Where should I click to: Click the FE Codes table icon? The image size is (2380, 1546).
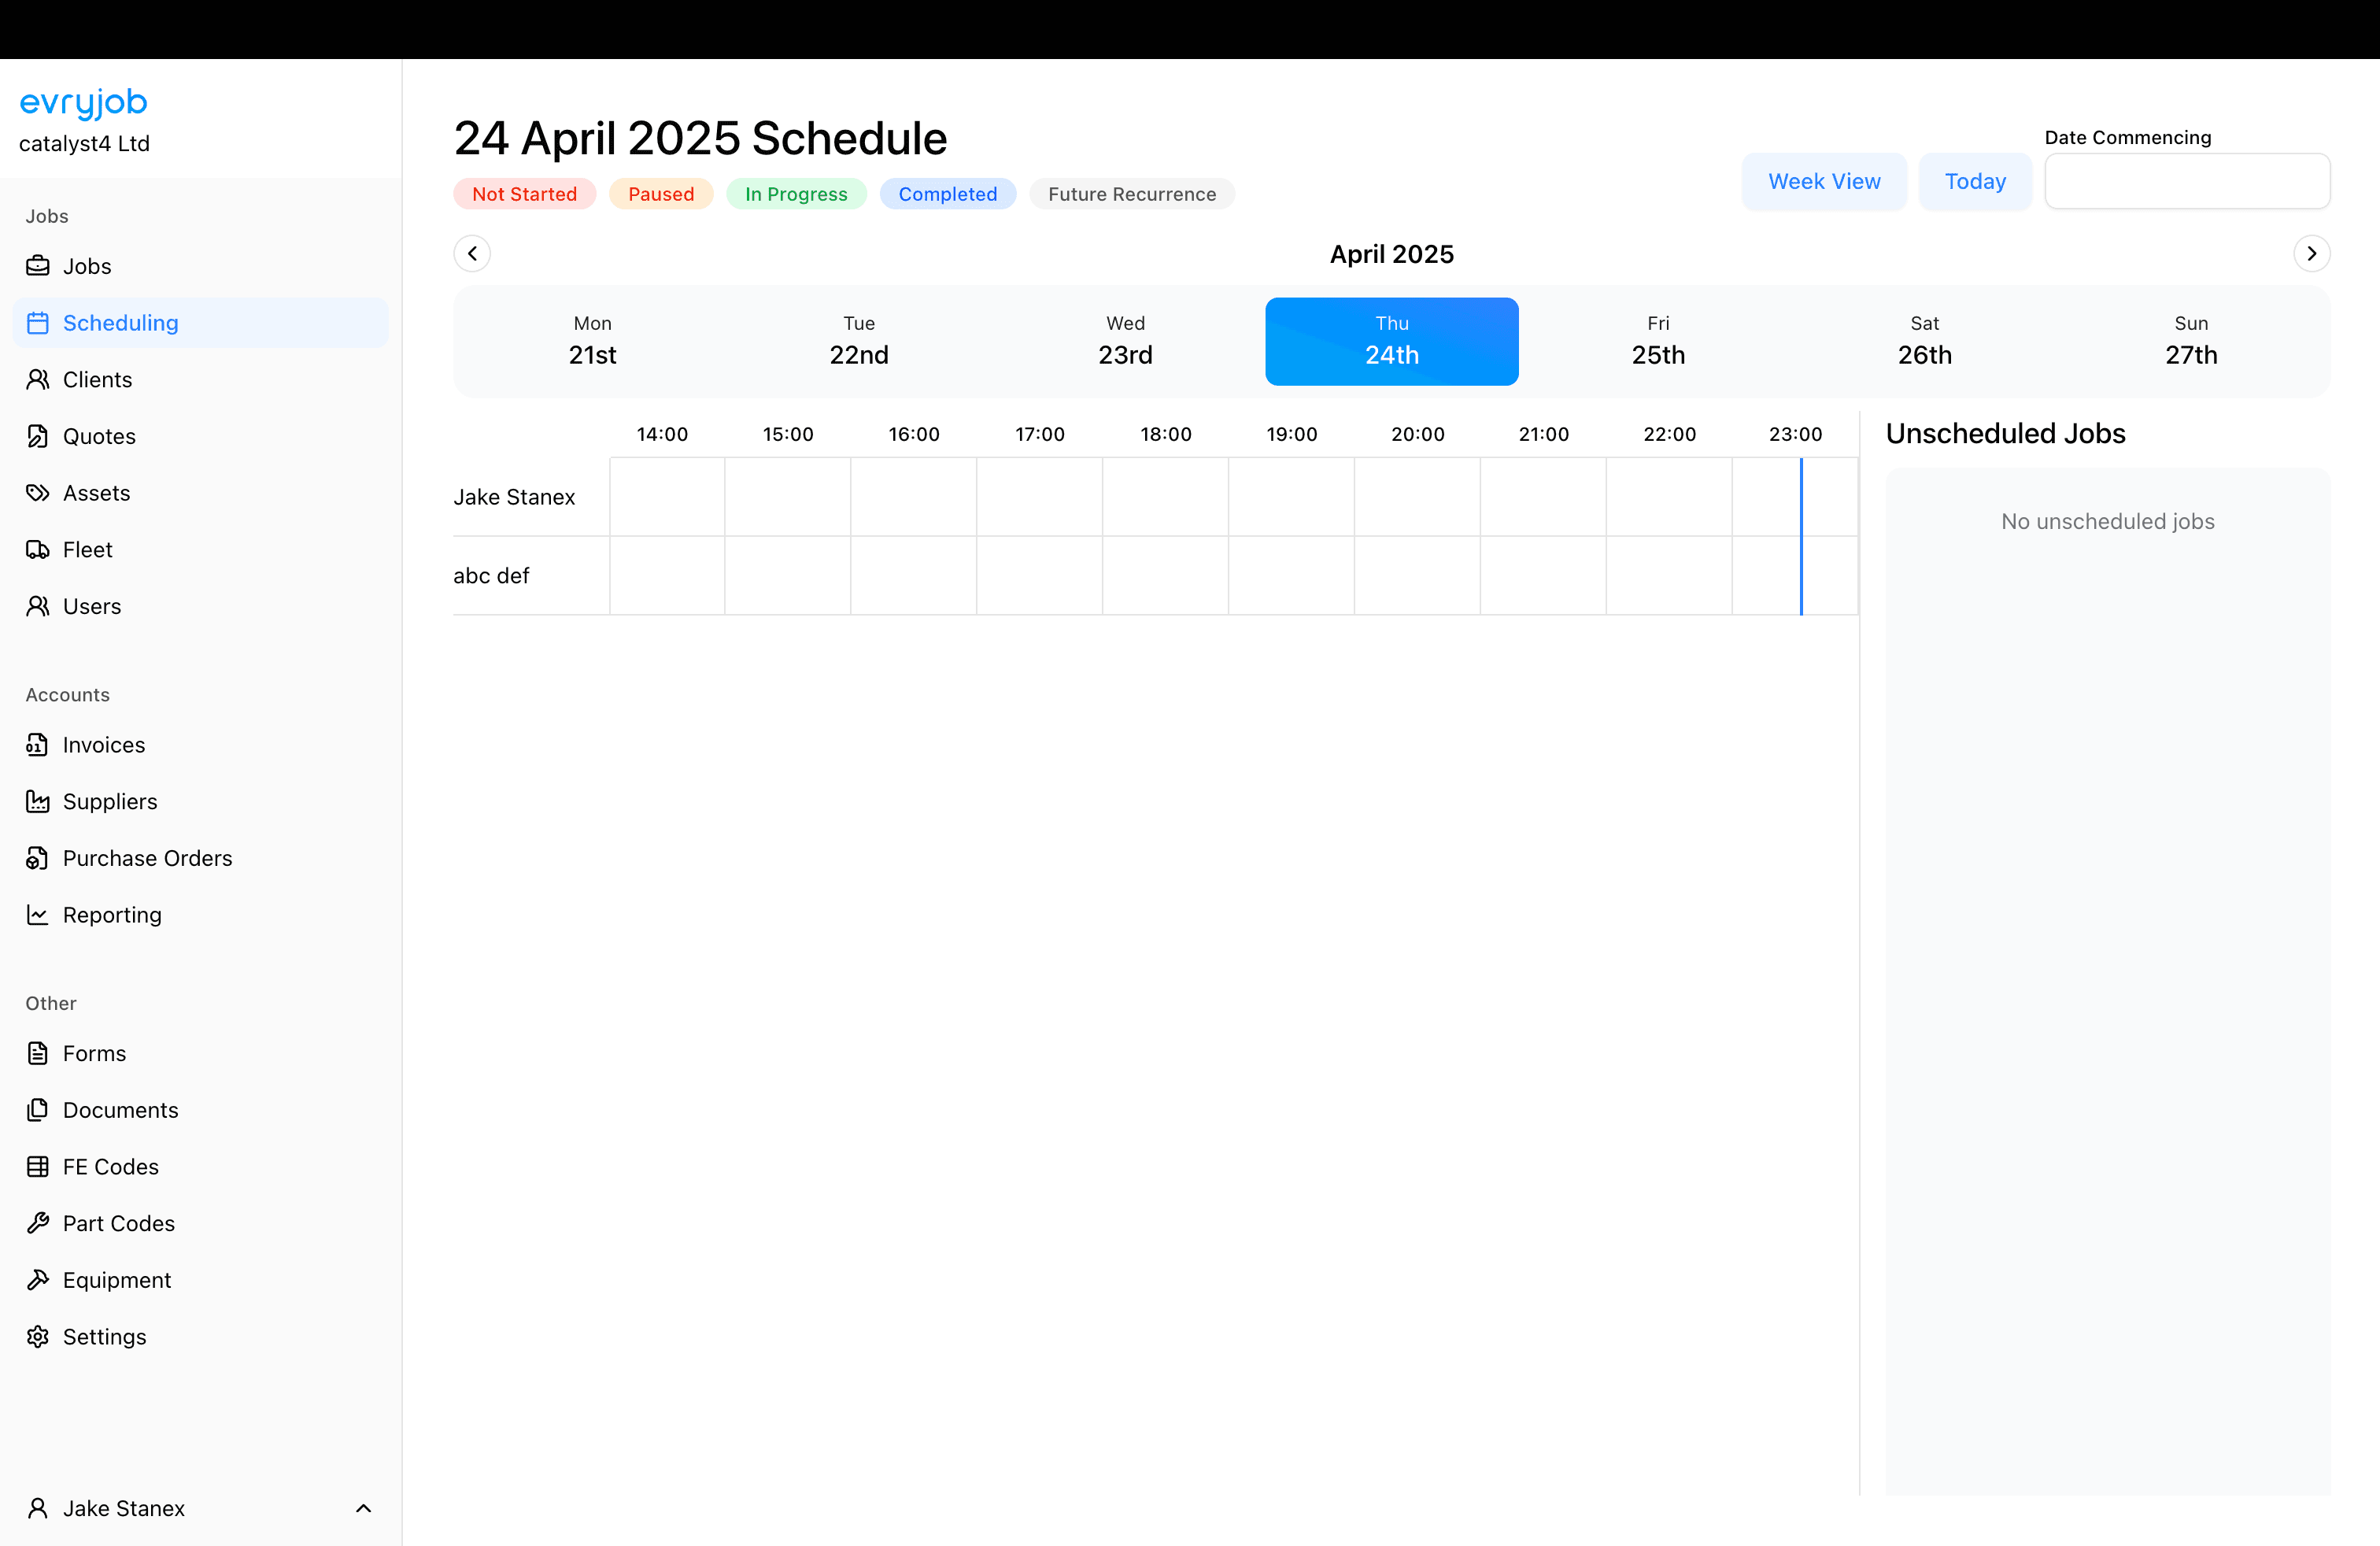tap(38, 1167)
